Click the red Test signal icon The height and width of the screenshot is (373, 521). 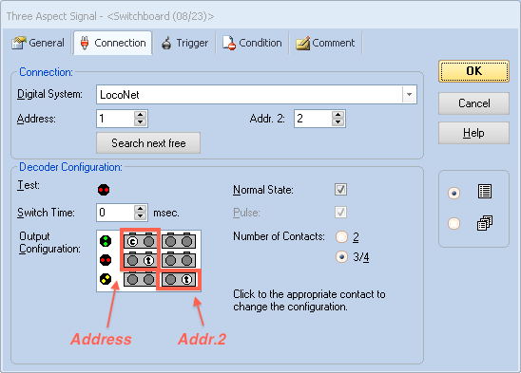(x=104, y=190)
